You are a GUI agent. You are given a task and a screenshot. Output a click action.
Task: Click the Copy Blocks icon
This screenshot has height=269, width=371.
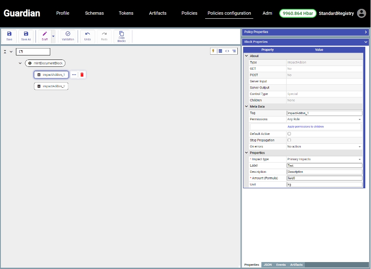(x=121, y=34)
